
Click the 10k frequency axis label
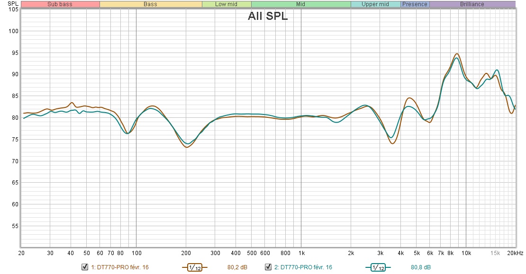(466, 253)
